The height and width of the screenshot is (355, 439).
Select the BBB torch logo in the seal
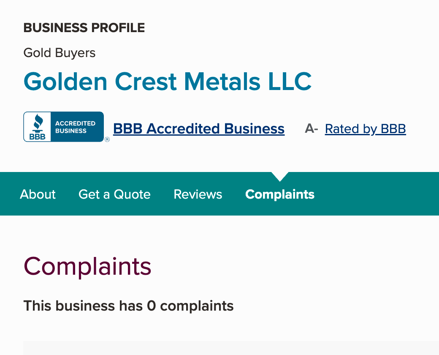(38, 123)
